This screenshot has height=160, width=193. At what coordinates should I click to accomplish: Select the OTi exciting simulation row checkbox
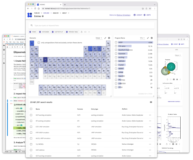tap(31, 121)
